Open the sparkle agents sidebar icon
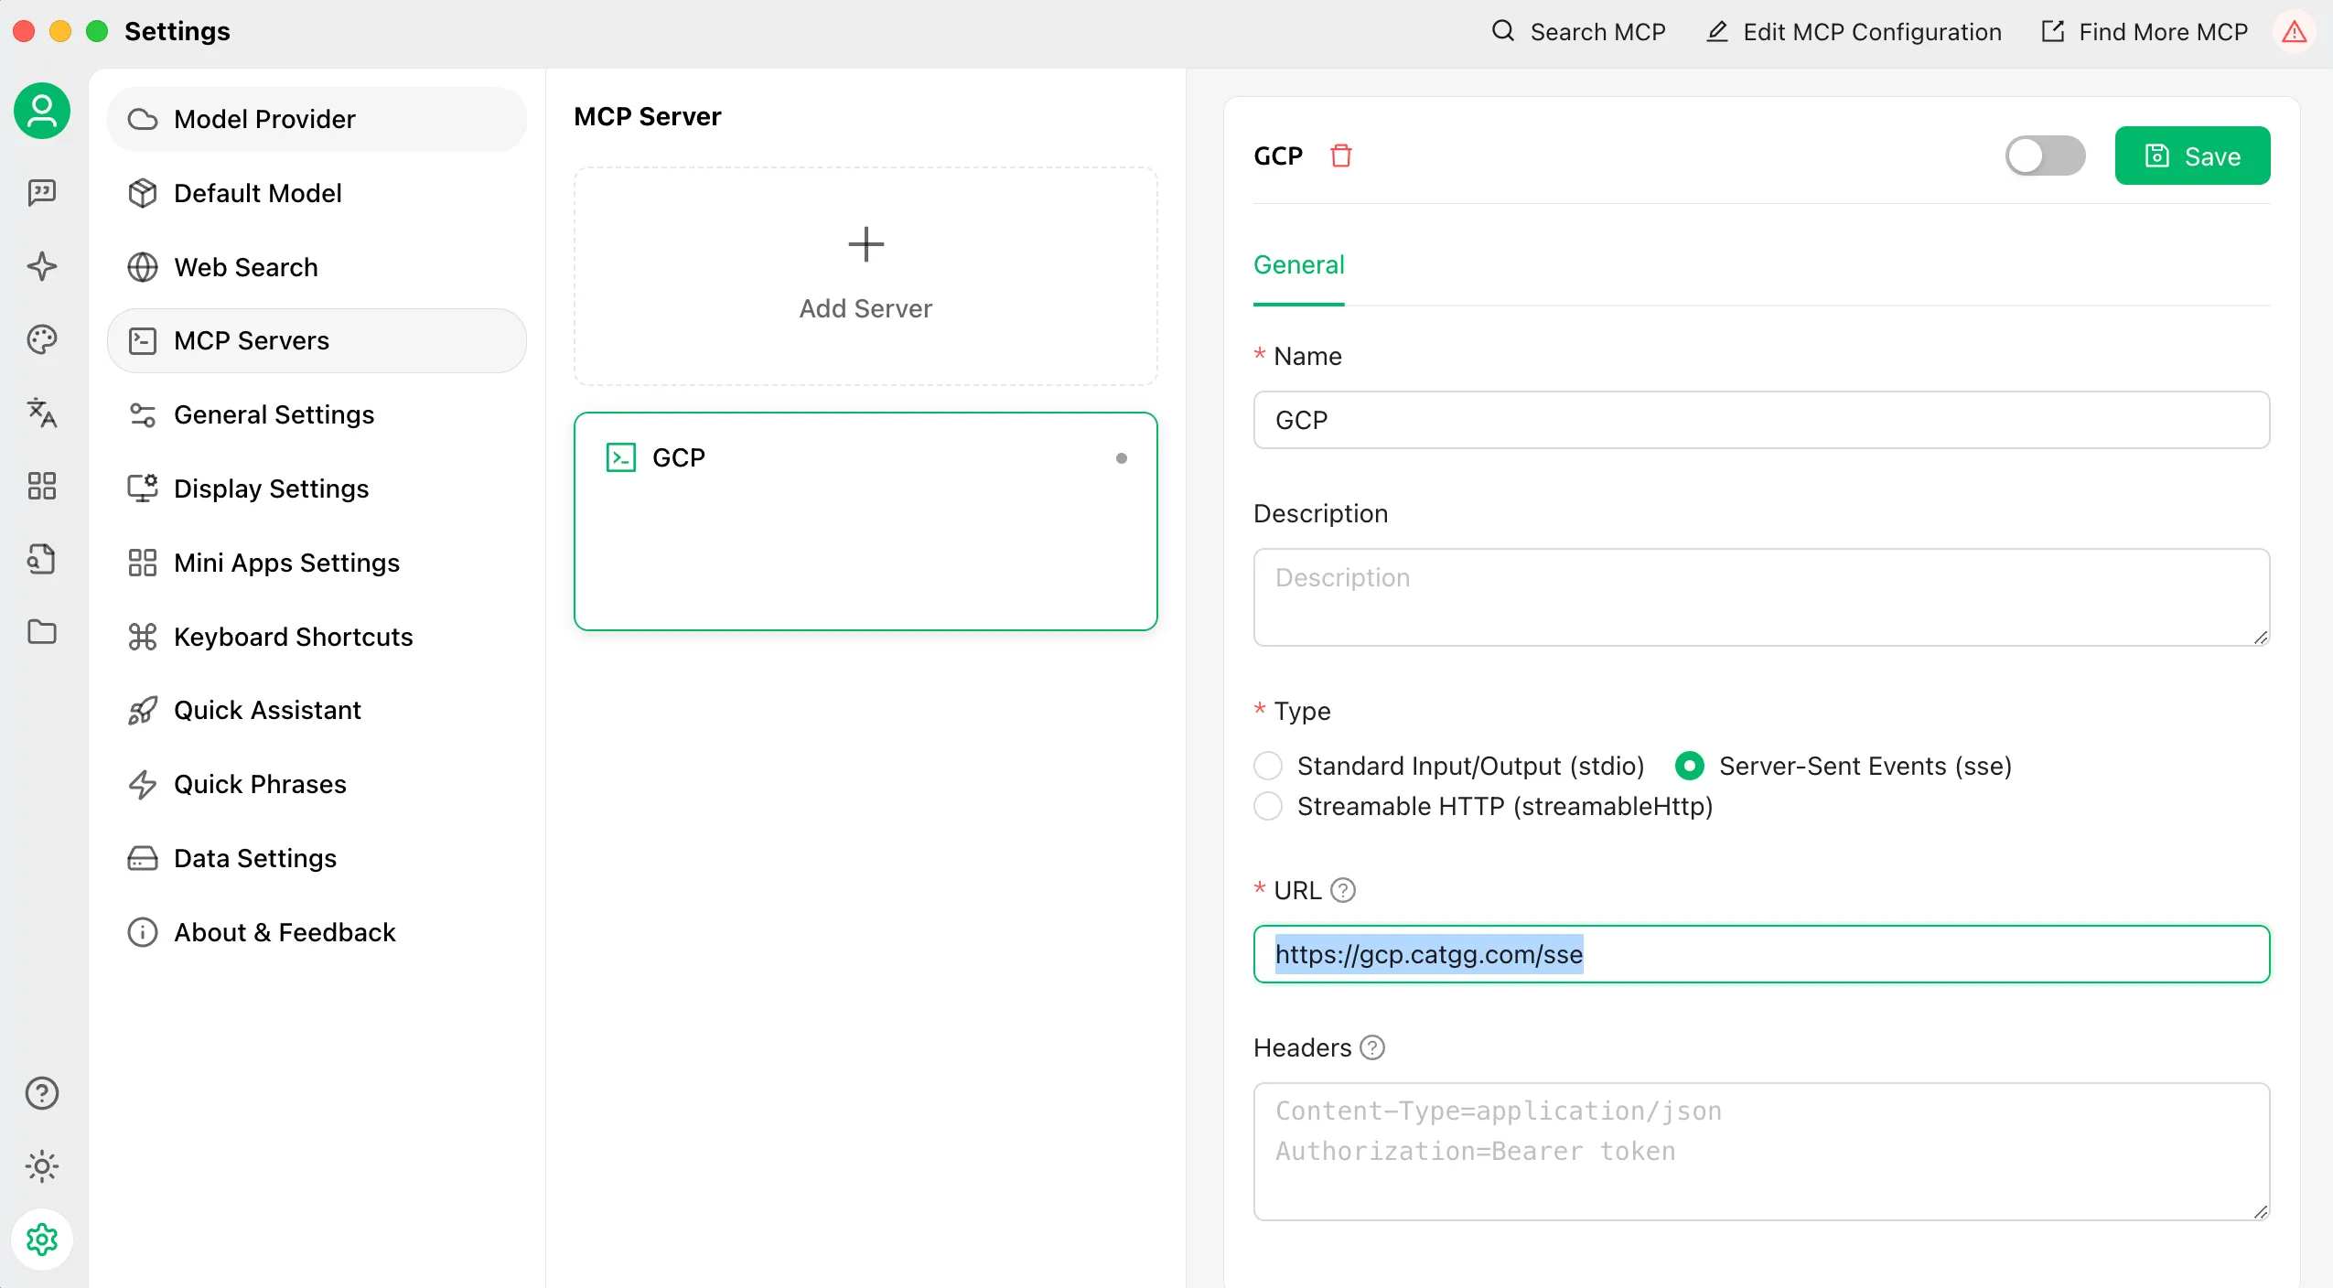The height and width of the screenshot is (1288, 2333). [x=42, y=266]
